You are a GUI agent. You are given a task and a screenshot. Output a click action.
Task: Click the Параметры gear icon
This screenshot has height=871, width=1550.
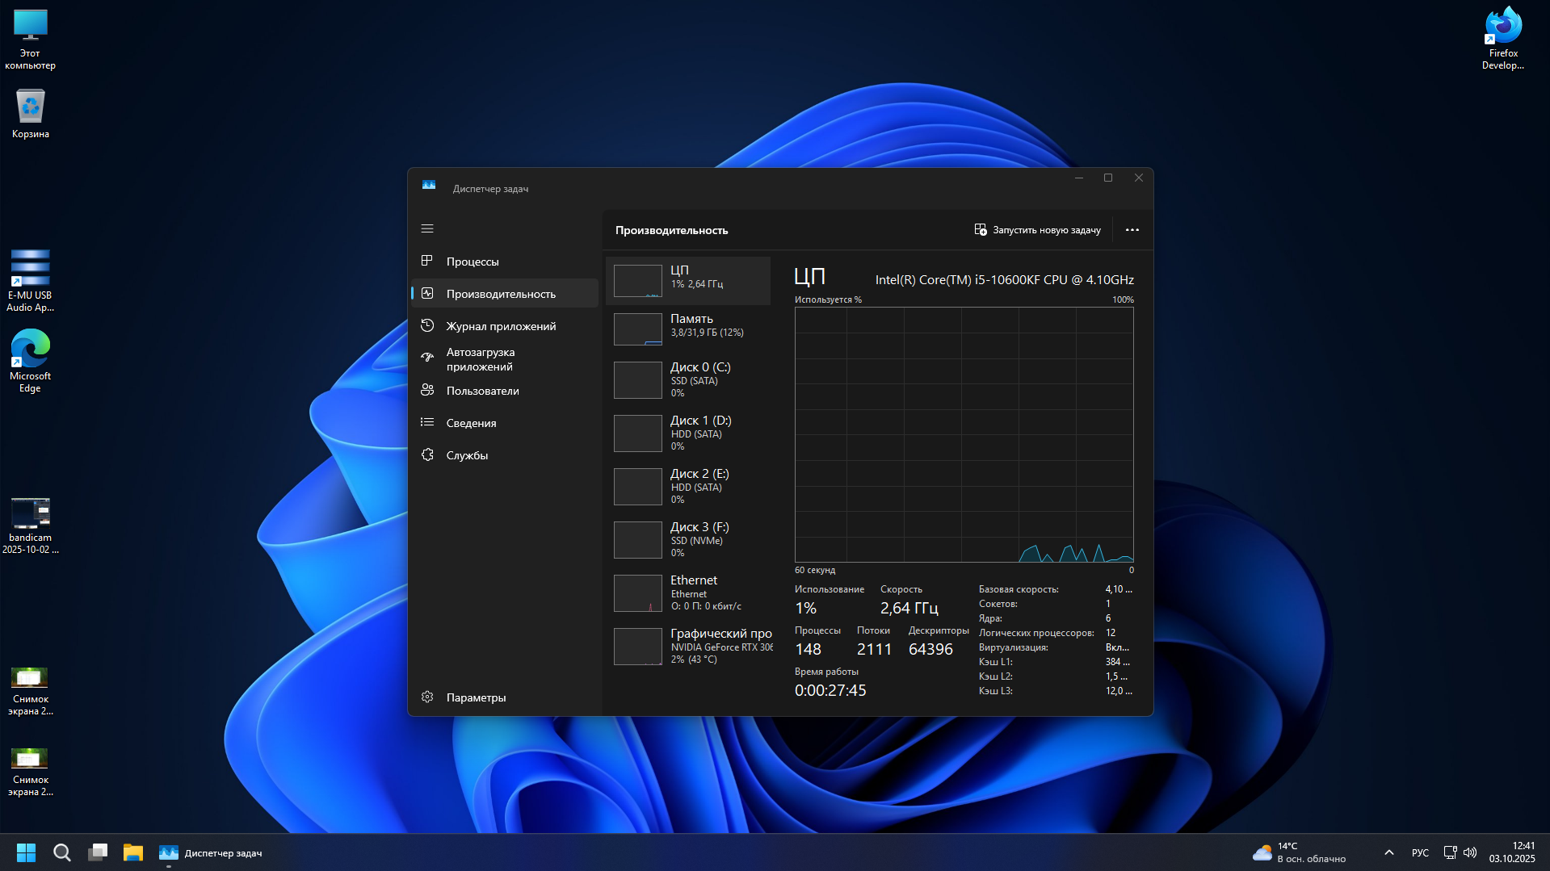[x=427, y=697]
